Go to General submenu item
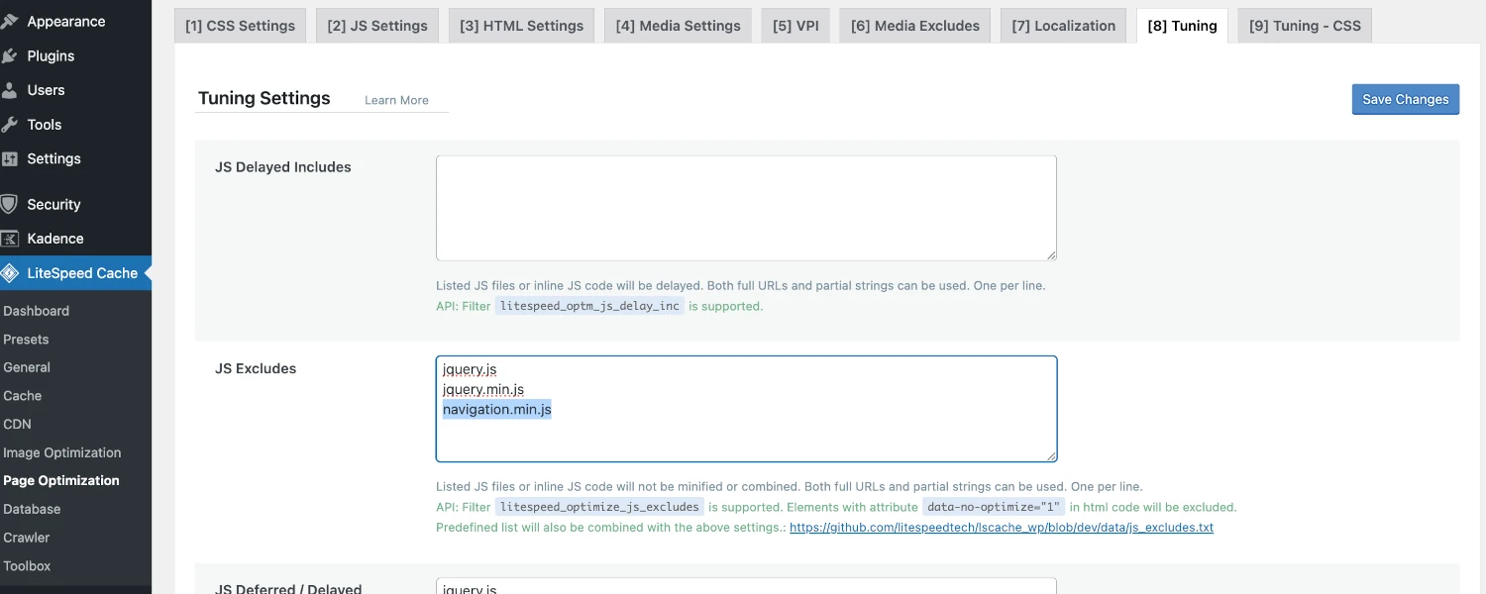 (x=27, y=367)
